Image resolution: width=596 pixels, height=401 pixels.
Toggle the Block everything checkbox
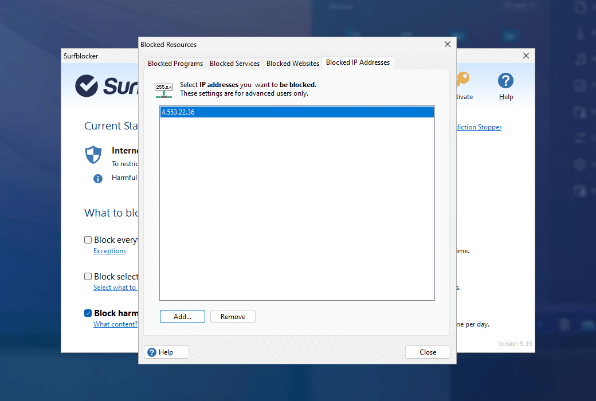pos(88,240)
